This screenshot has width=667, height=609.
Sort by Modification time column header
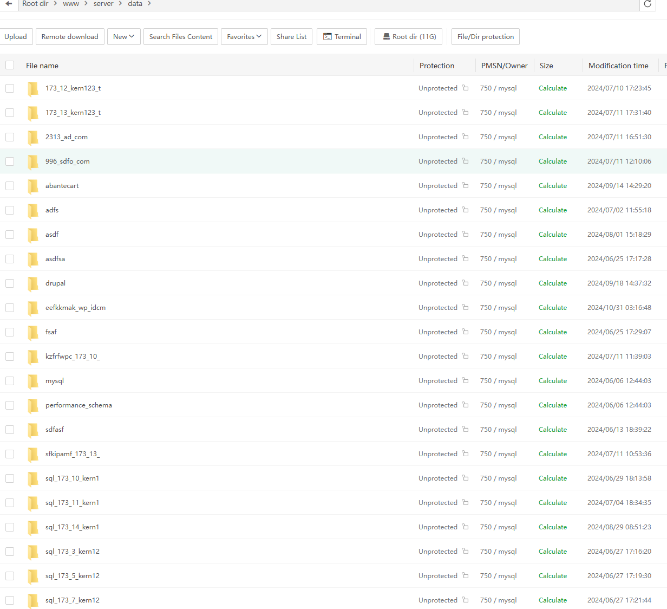(x=618, y=66)
